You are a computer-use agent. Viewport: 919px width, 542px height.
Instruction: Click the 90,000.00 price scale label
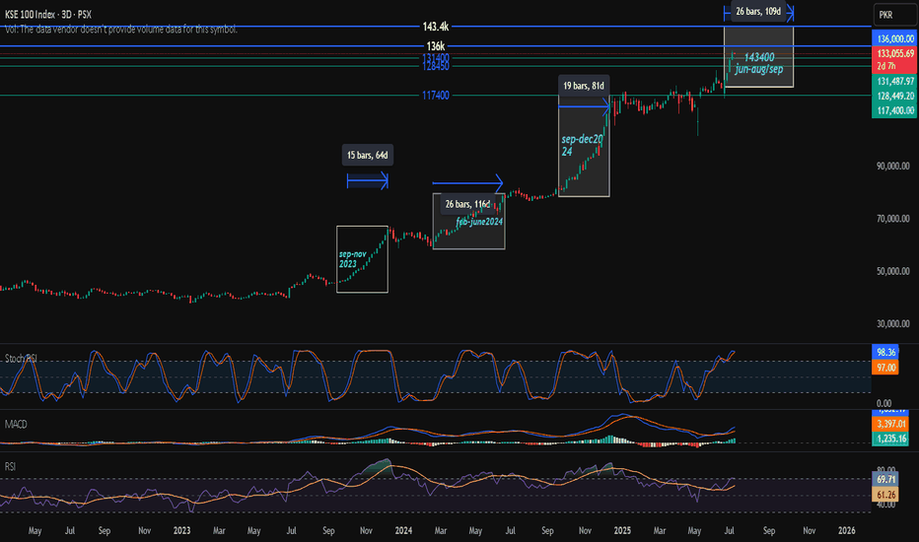893,166
